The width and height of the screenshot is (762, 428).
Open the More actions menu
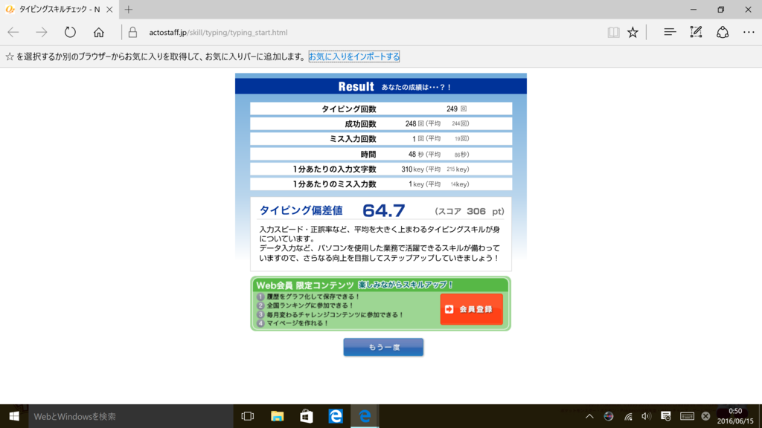point(748,32)
